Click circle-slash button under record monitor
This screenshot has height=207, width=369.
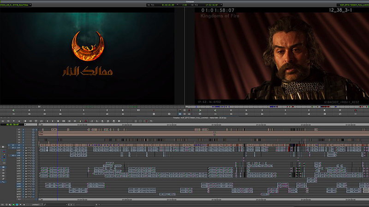click(340, 114)
